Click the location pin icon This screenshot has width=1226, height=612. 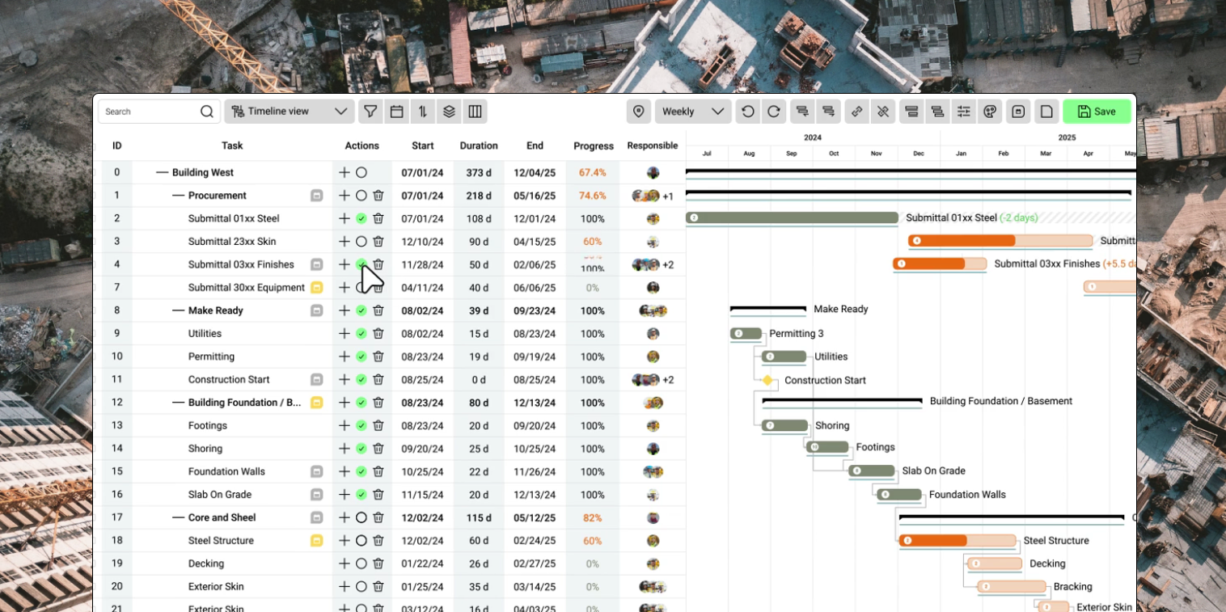639,112
